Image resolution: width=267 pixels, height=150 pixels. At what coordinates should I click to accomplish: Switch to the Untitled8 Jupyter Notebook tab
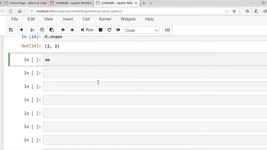71,3
